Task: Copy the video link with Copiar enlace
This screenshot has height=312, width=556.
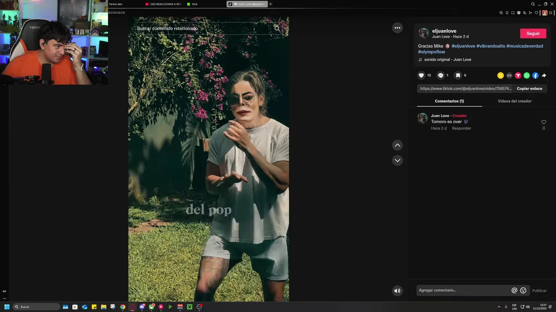Action: [530, 88]
